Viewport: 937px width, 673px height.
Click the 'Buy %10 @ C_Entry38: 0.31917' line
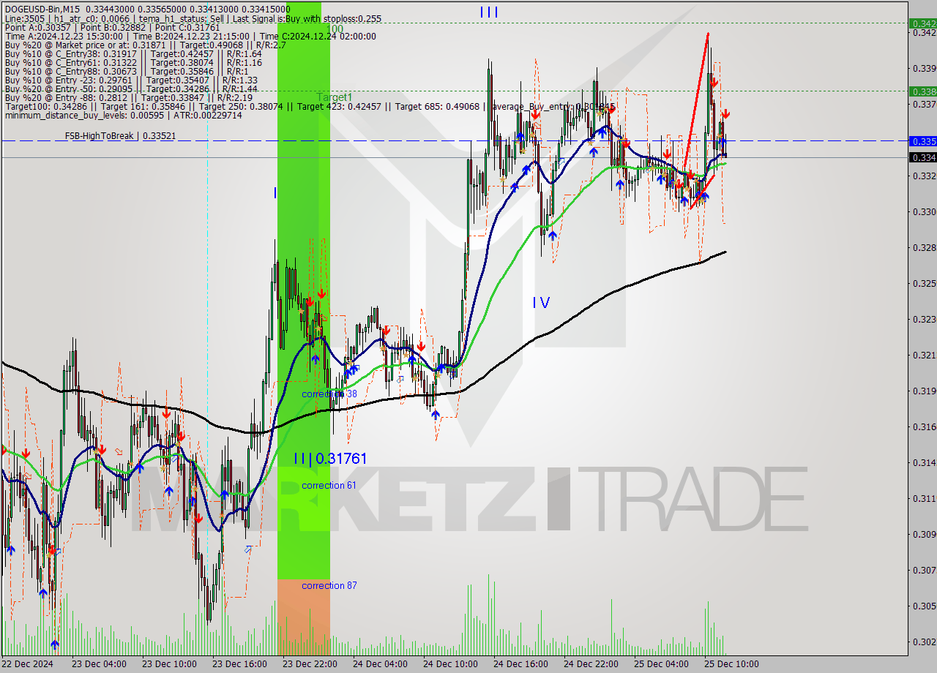pos(133,53)
